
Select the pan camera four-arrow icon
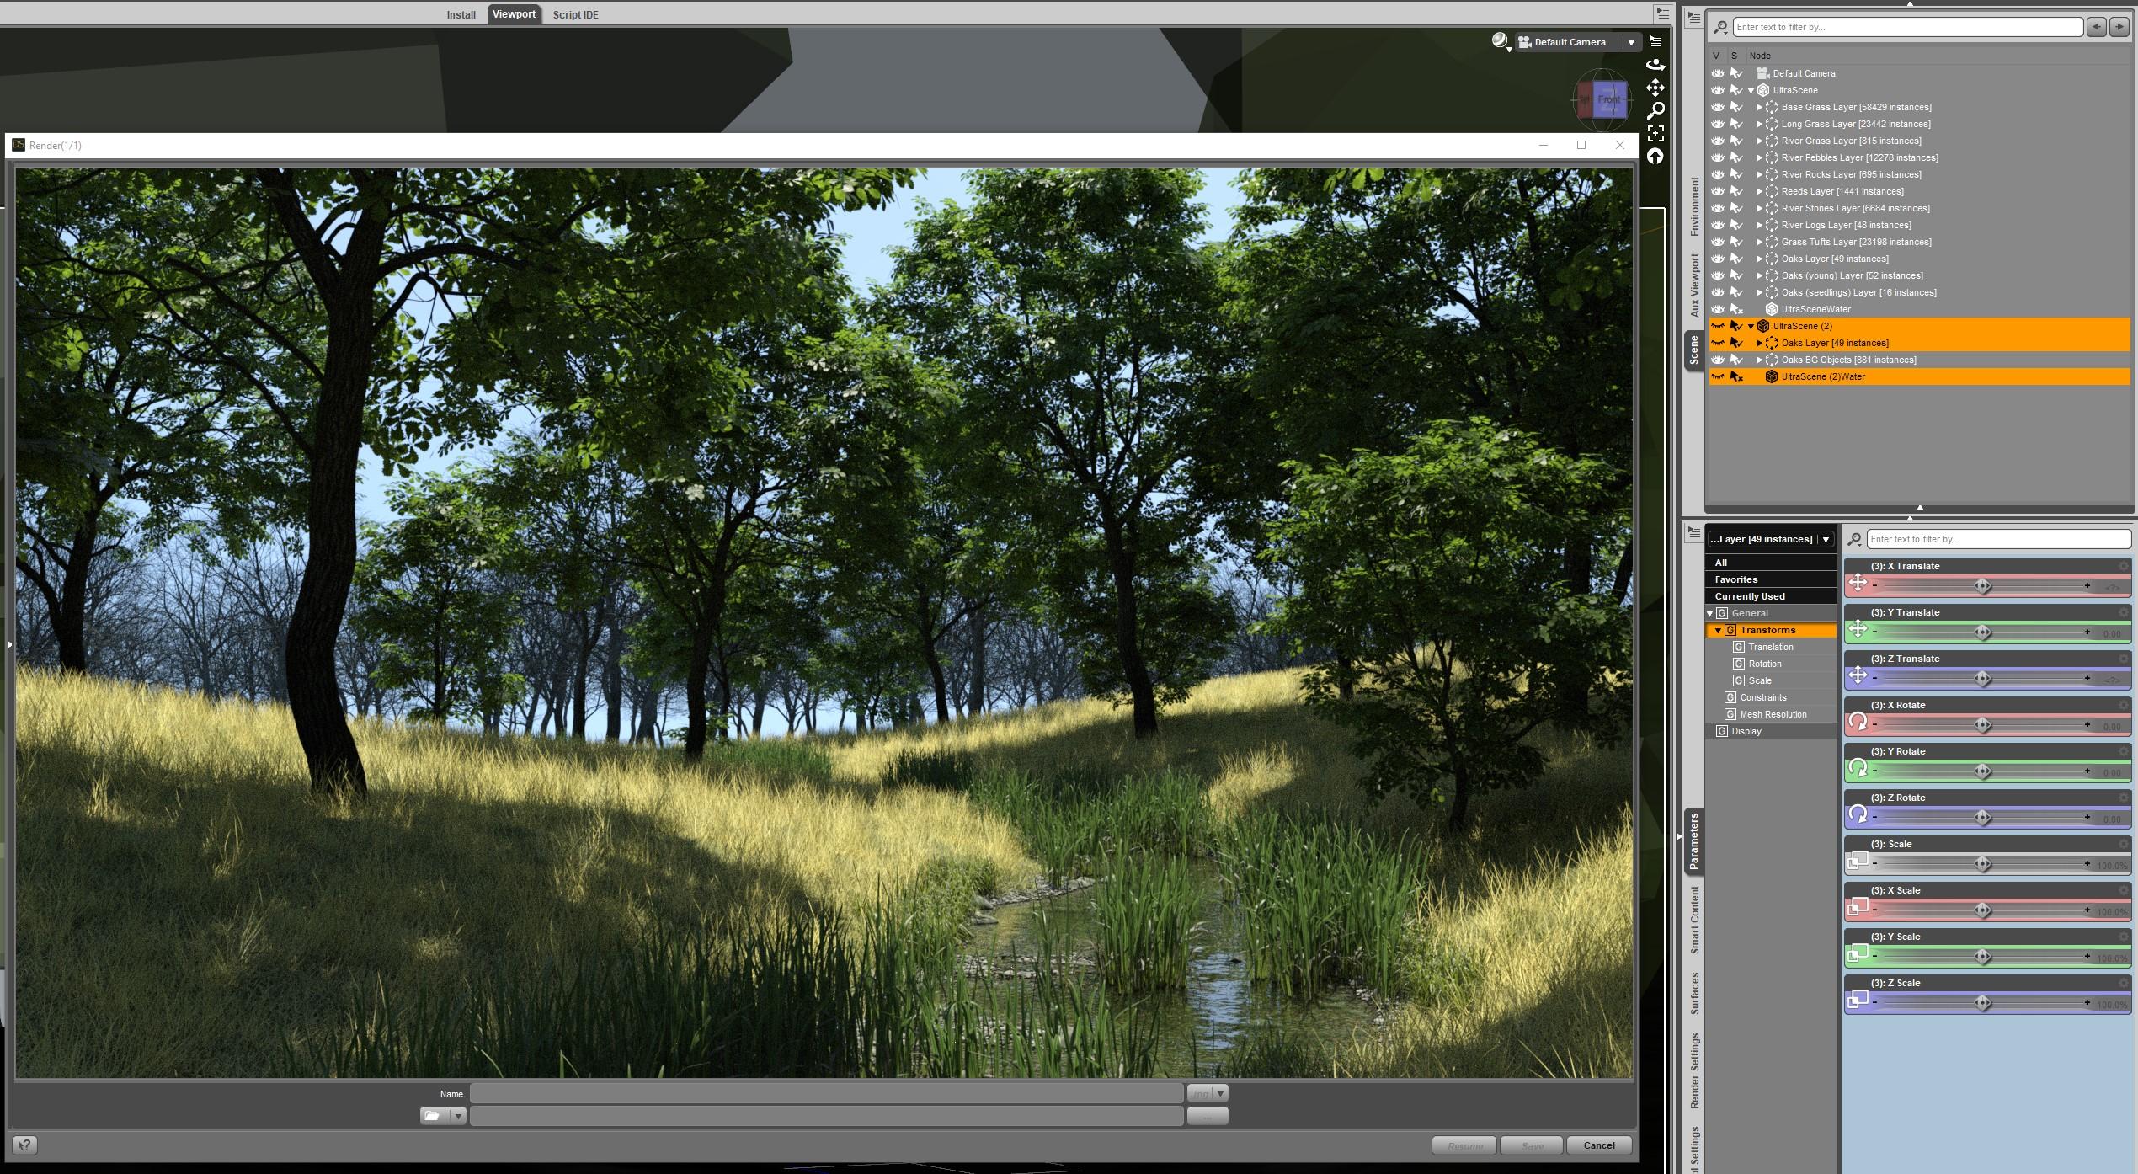coord(1655,88)
